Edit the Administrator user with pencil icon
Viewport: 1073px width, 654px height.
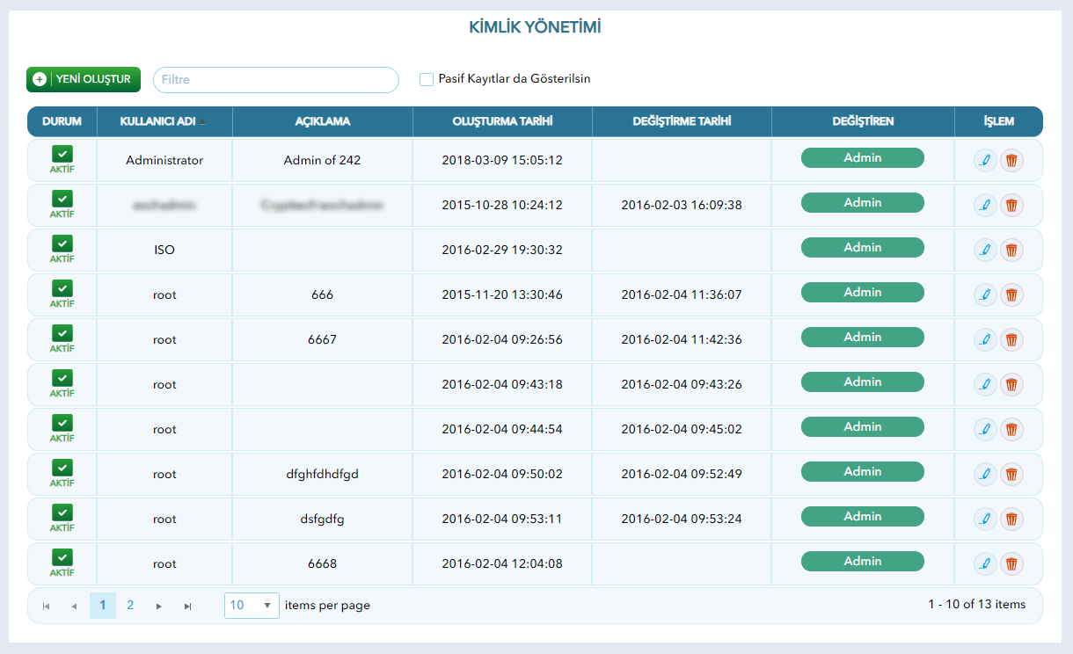(x=985, y=160)
